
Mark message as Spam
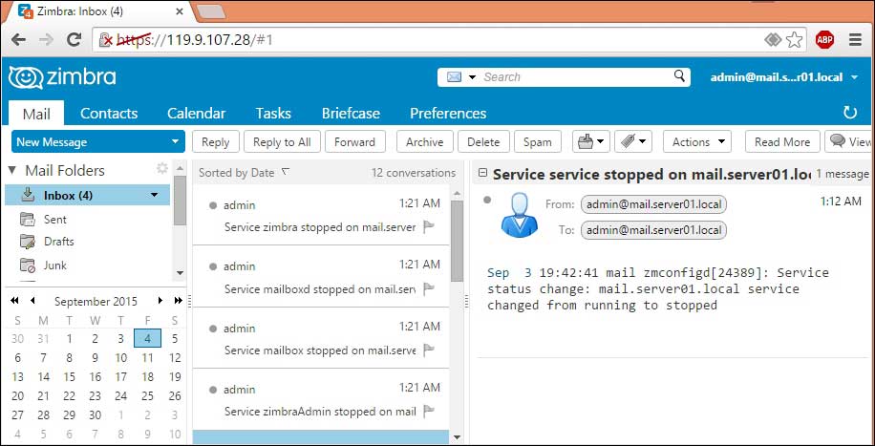tap(538, 141)
